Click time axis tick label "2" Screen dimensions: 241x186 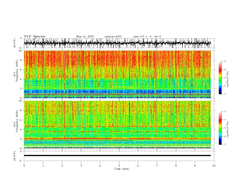[x=62, y=166]
